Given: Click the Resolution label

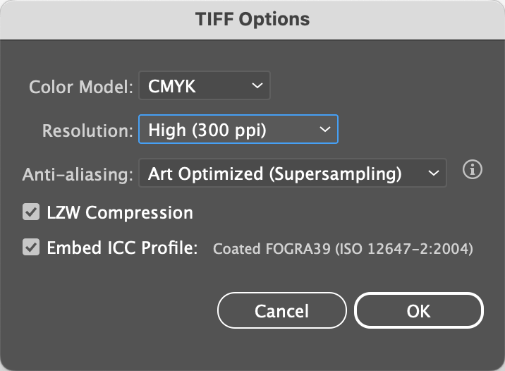Looking at the screenshot, I should (x=87, y=130).
